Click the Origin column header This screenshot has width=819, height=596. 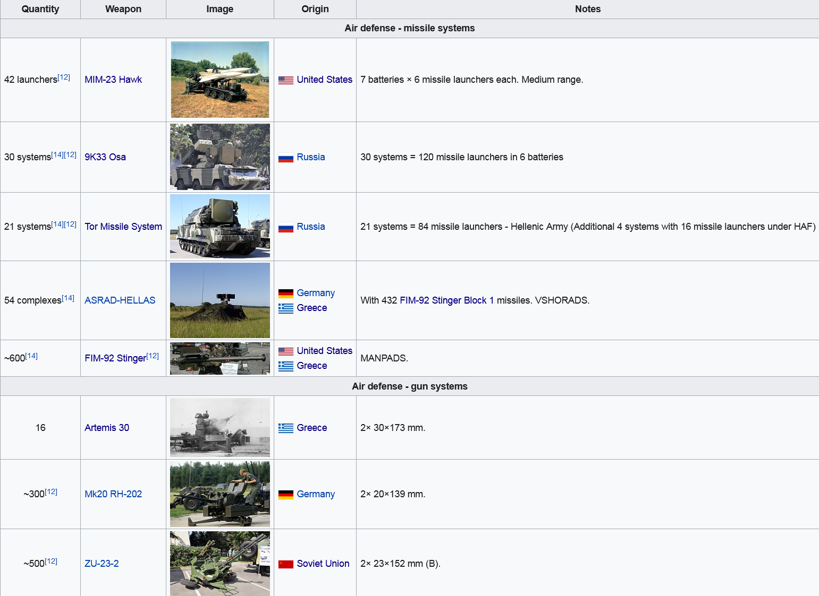[x=315, y=9]
